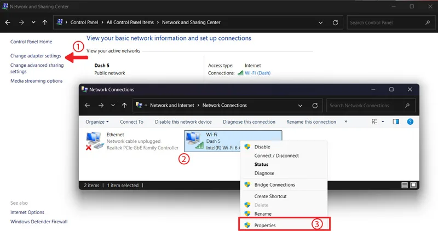This screenshot has height=231, width=438.
Task: Open the blue help icon in Network Connections
Action: click(x=410, y=122)
